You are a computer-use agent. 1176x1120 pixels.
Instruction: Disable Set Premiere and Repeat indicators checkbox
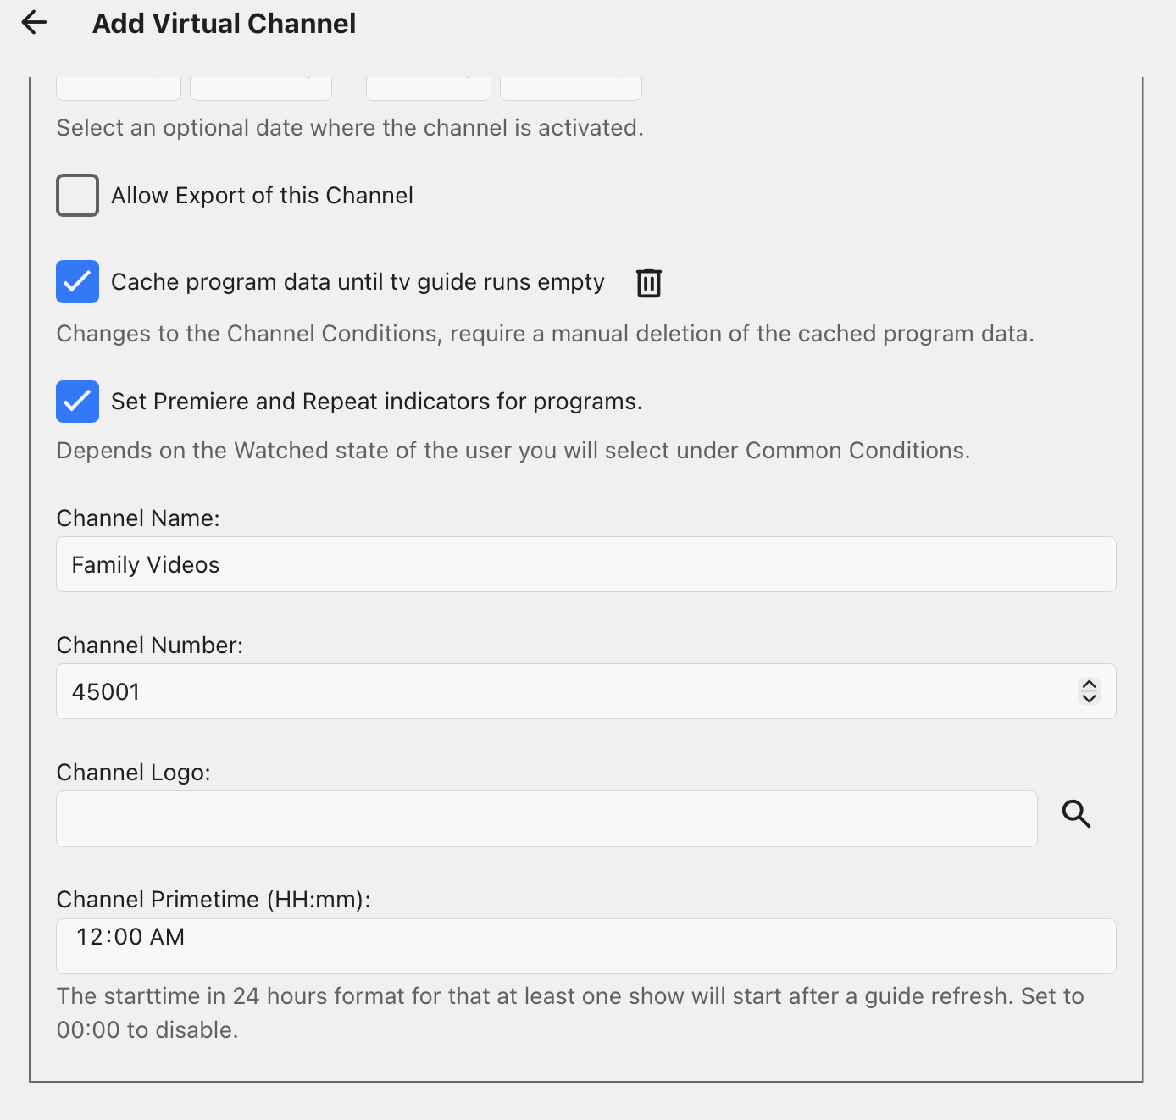coord(77,402)
